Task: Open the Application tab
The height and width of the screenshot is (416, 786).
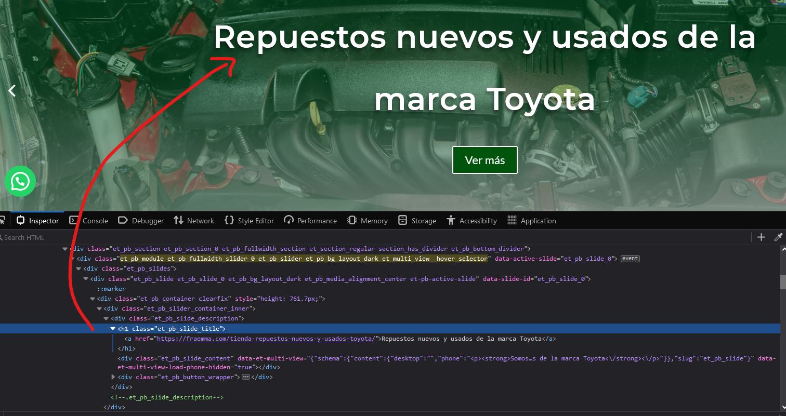Action: [x=532, y=221]
